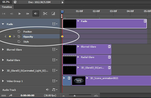151x98 pixels.
Task: Click the scissors split-at-playhead icon
Action: tap(45, 13)
